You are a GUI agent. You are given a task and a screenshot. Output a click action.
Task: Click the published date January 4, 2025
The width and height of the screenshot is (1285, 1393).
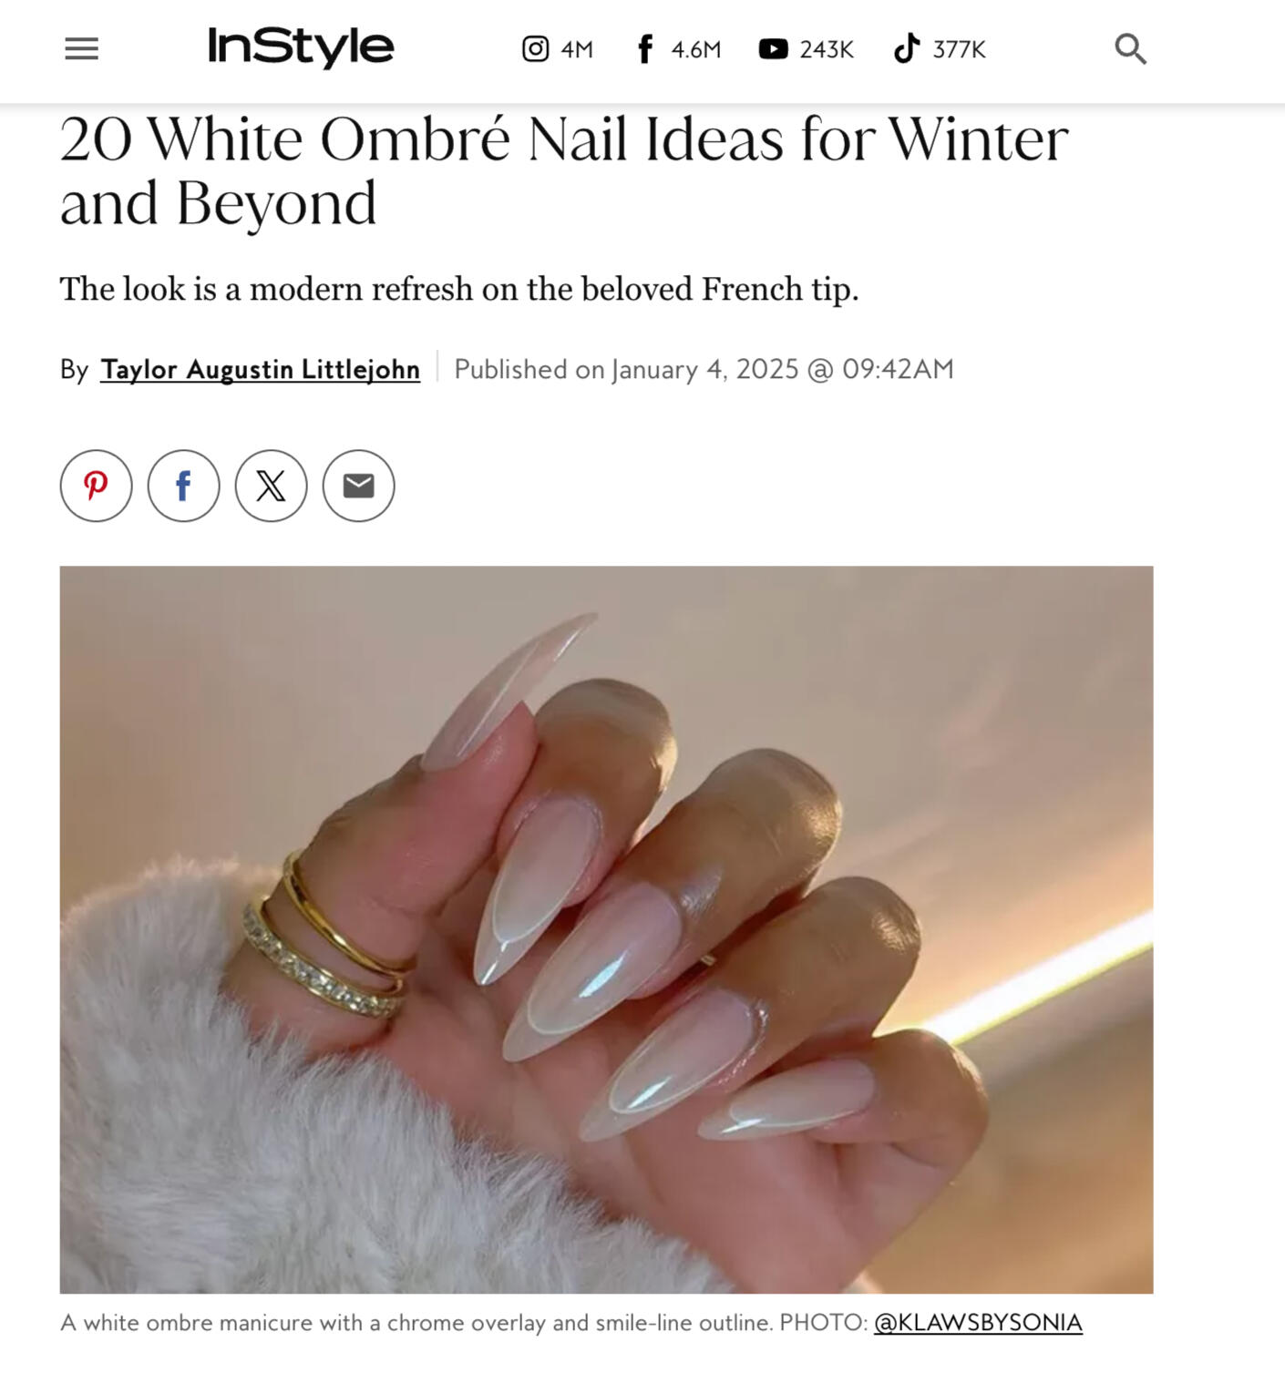point(704,369)
